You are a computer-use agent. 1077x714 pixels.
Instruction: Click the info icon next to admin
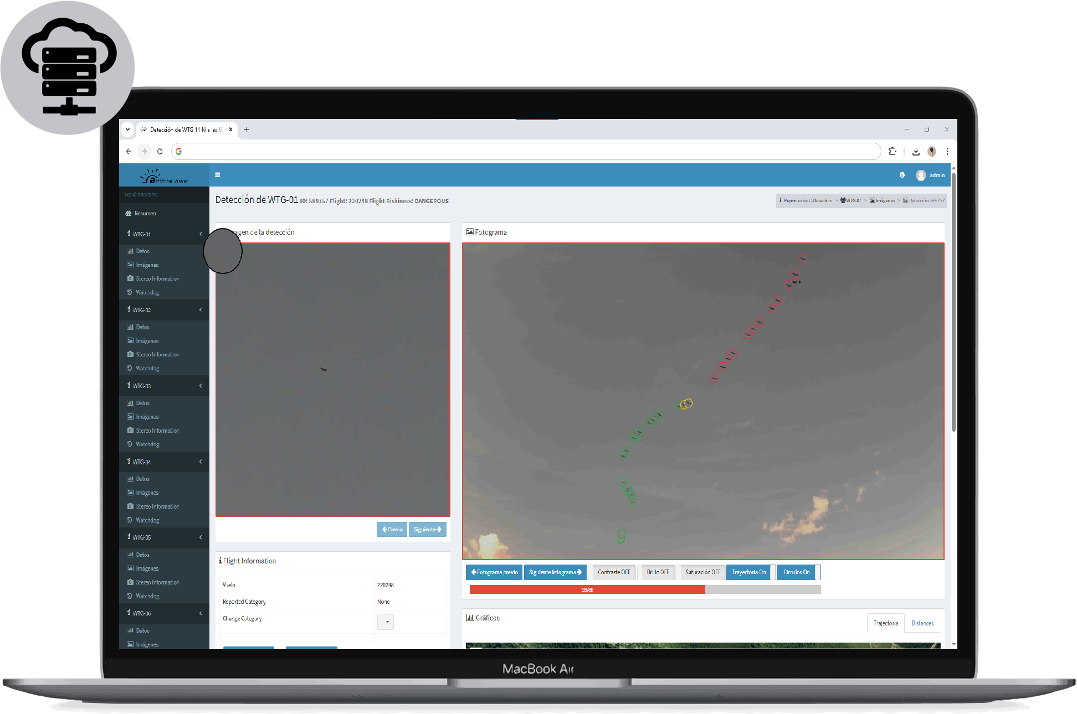(902, 175)
